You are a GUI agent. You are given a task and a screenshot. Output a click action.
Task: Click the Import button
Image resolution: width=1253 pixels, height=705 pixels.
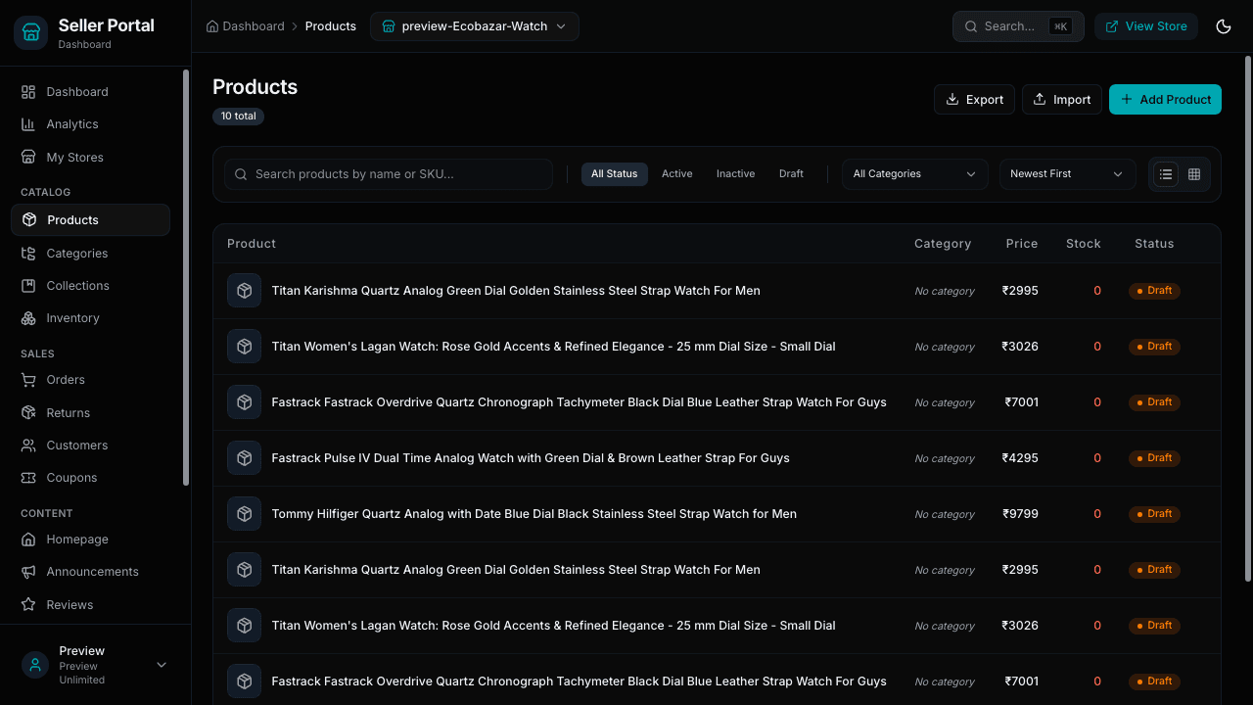(x=1062, y=100)
